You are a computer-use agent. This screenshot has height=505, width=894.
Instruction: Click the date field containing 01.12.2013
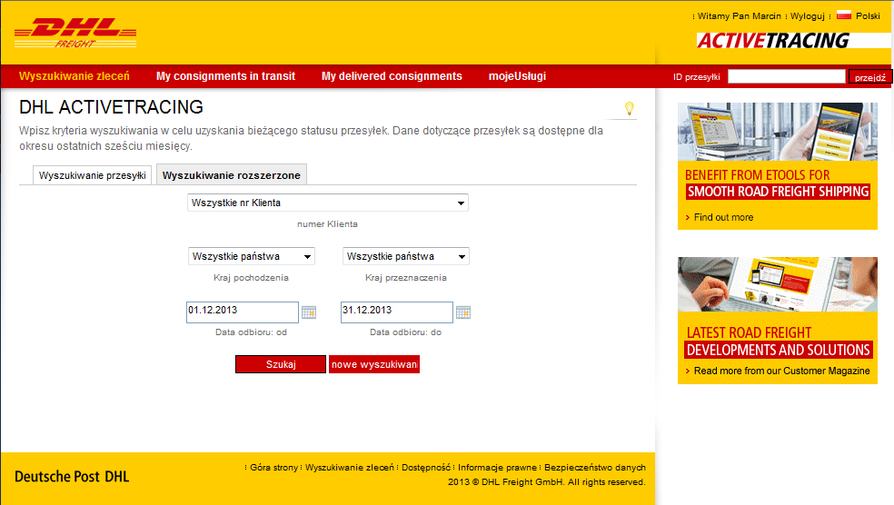point(243,312)
